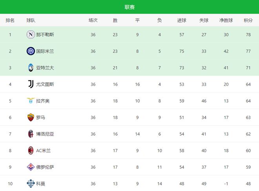The height and width of the screenshot is (191, 259).
Task: Click the Juventus logo icon
Action: coord(31,84)
